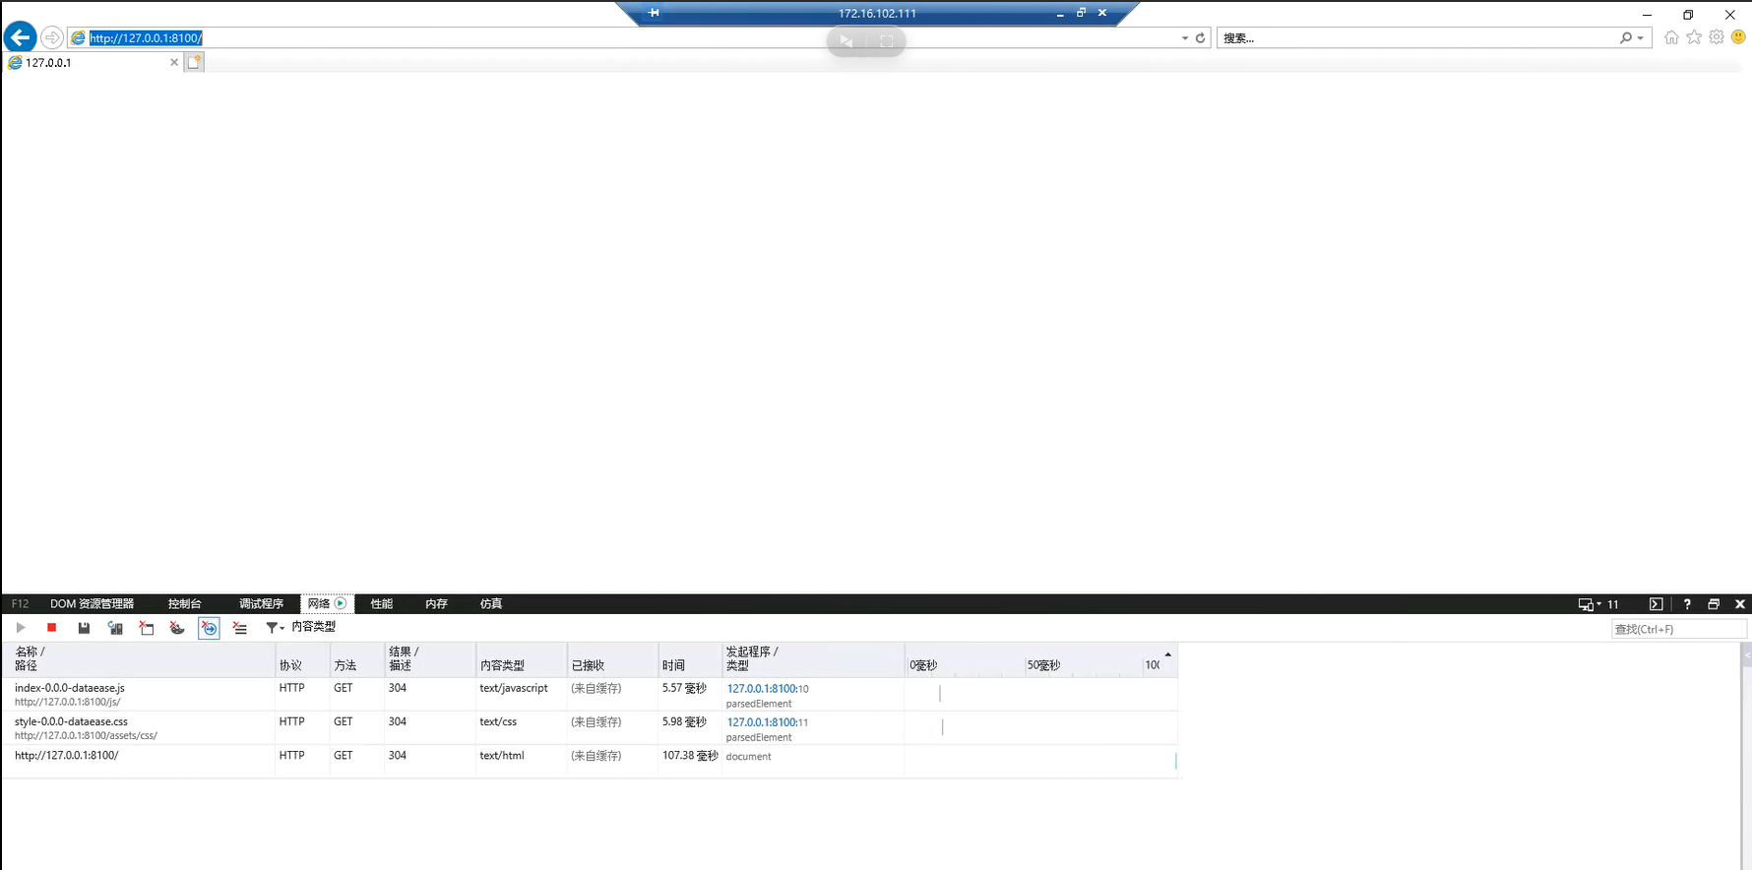Select the 调试程序 tab
1752x870 pixels.
(261, 604)
